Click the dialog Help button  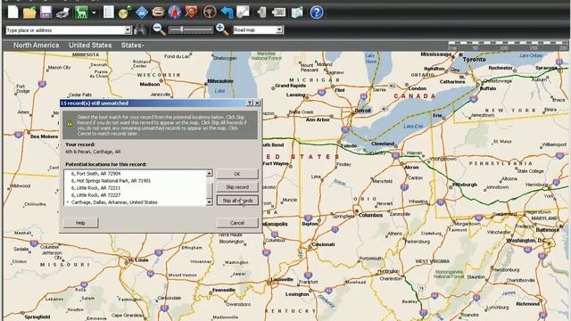80,223
